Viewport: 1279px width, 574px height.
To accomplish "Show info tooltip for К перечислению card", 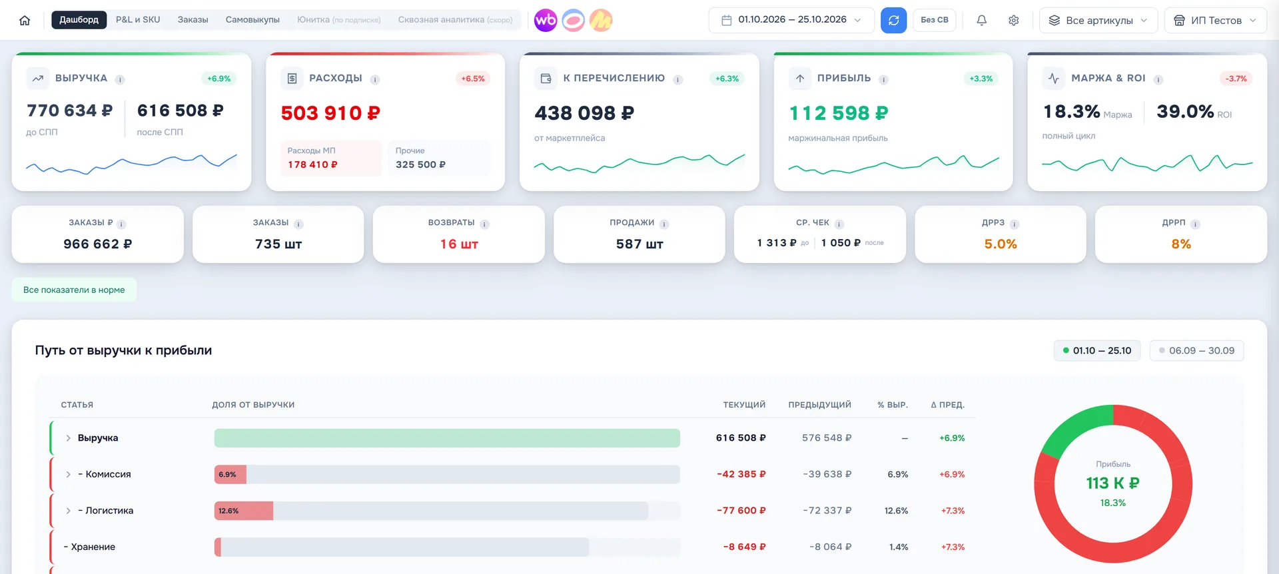I will pyautogui.click(x=677, y=79).
